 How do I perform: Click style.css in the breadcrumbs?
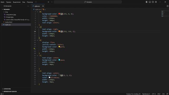38,9
